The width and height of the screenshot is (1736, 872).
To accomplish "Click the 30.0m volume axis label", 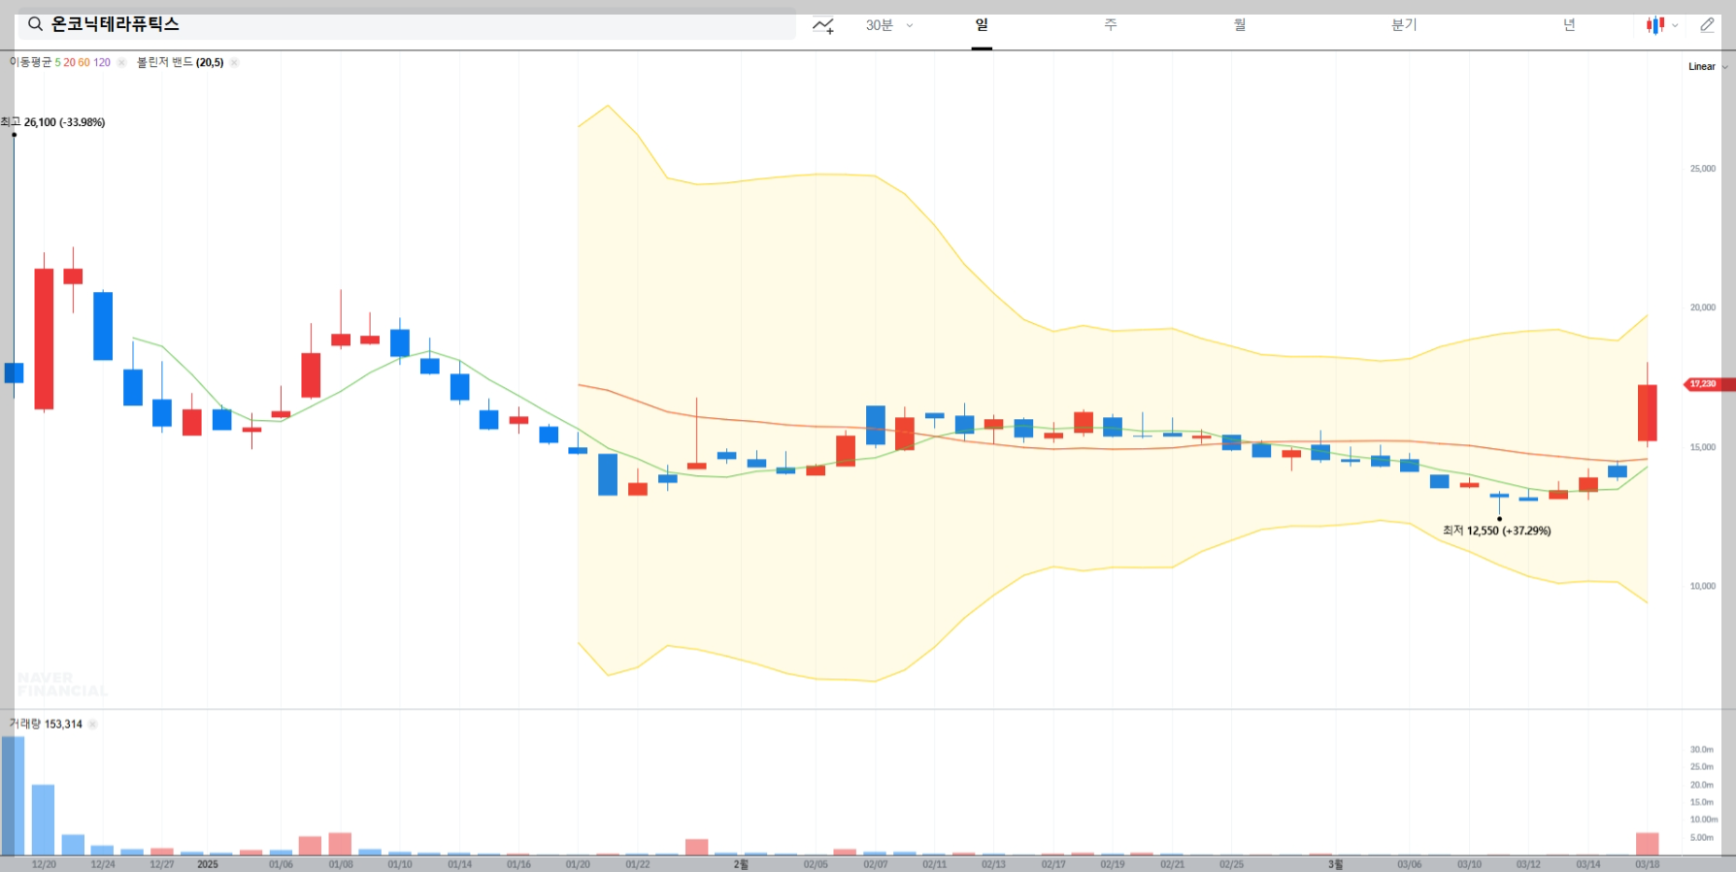I will pyautogui.click(x=1701, y=750).
